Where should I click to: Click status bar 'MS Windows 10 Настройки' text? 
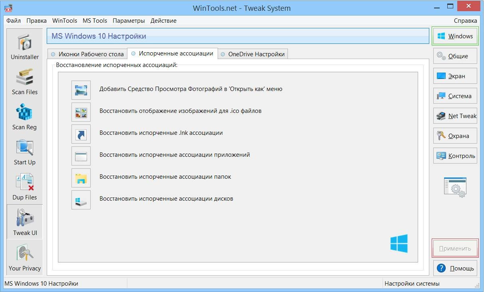(41, 284)
